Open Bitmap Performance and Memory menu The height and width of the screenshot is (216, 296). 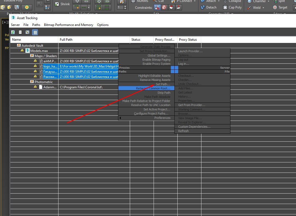click(x=69, y=25)
